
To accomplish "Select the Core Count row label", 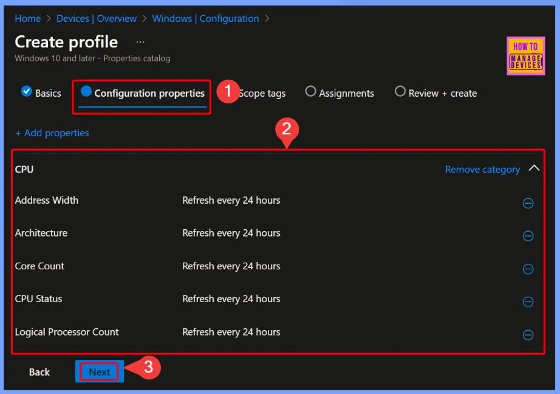I will [x=39, y=266].
